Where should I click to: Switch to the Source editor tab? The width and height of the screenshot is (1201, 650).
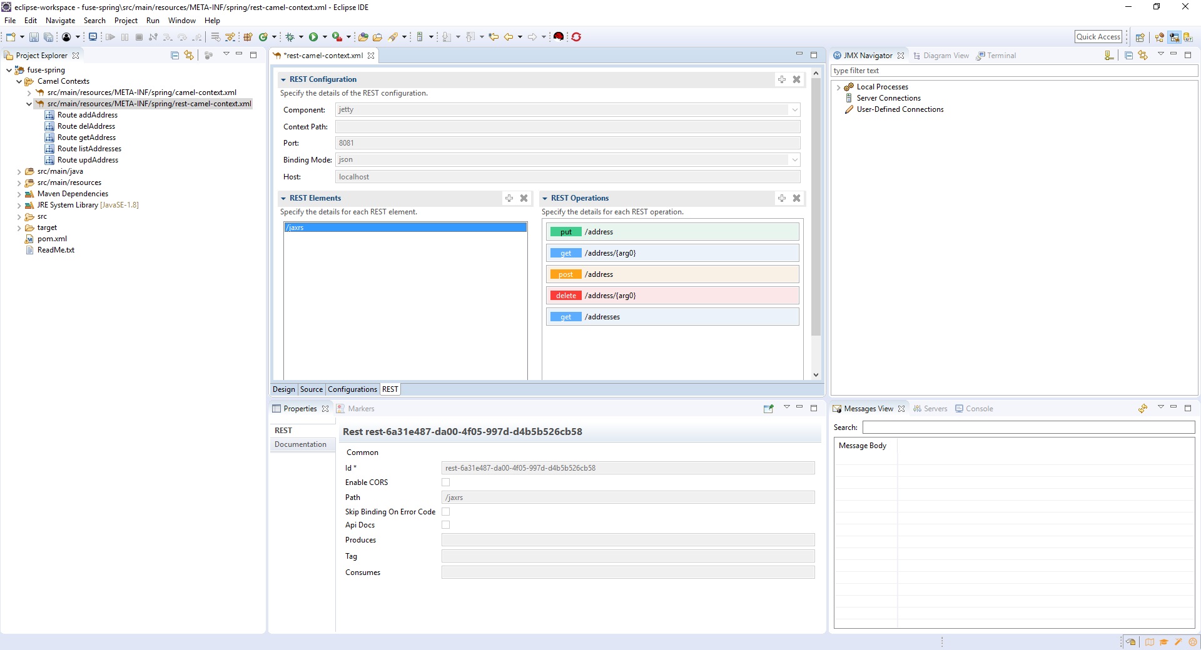coord(311,389)
